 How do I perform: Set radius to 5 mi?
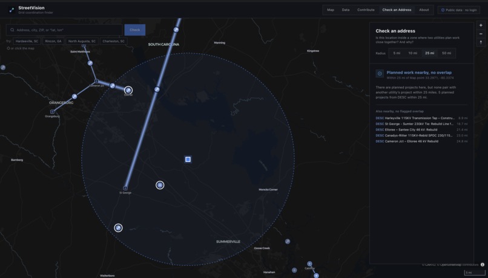pos(397,53)
